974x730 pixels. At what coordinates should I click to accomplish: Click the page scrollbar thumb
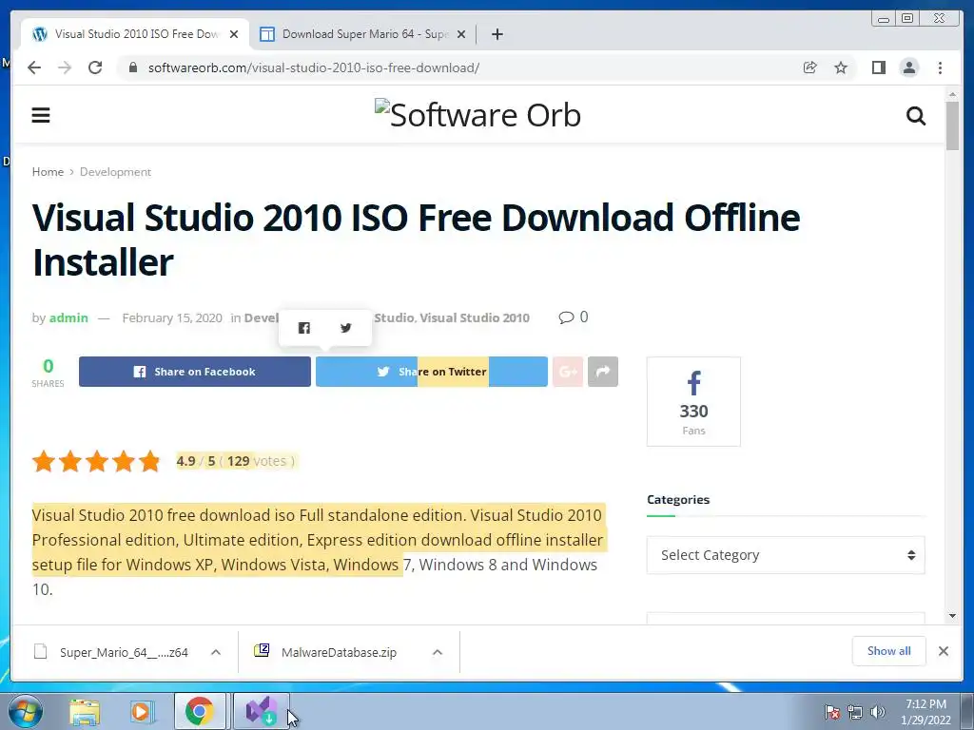point(952,126)
